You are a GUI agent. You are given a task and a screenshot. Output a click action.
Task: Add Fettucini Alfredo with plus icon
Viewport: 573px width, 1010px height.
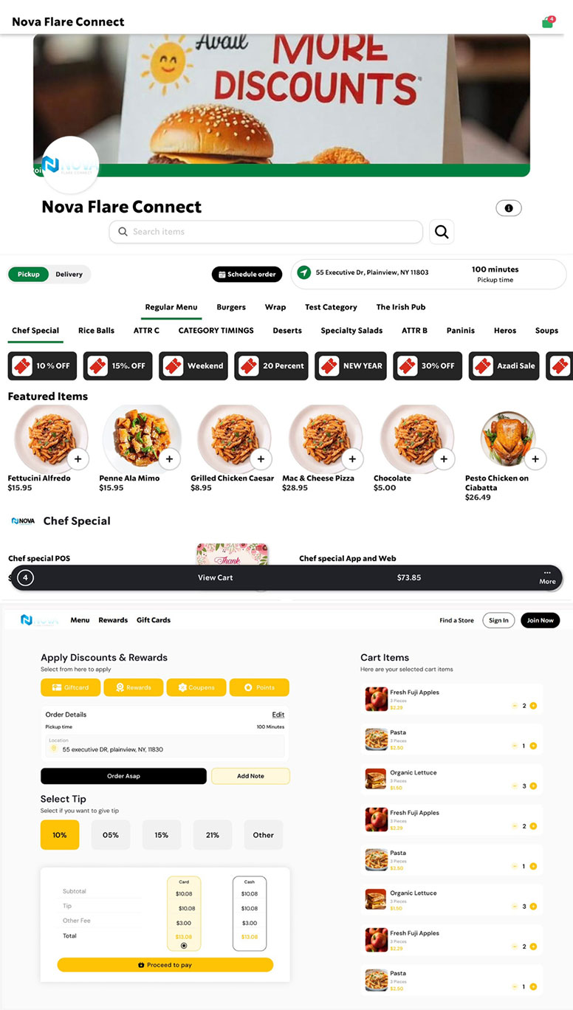point(78,459)
